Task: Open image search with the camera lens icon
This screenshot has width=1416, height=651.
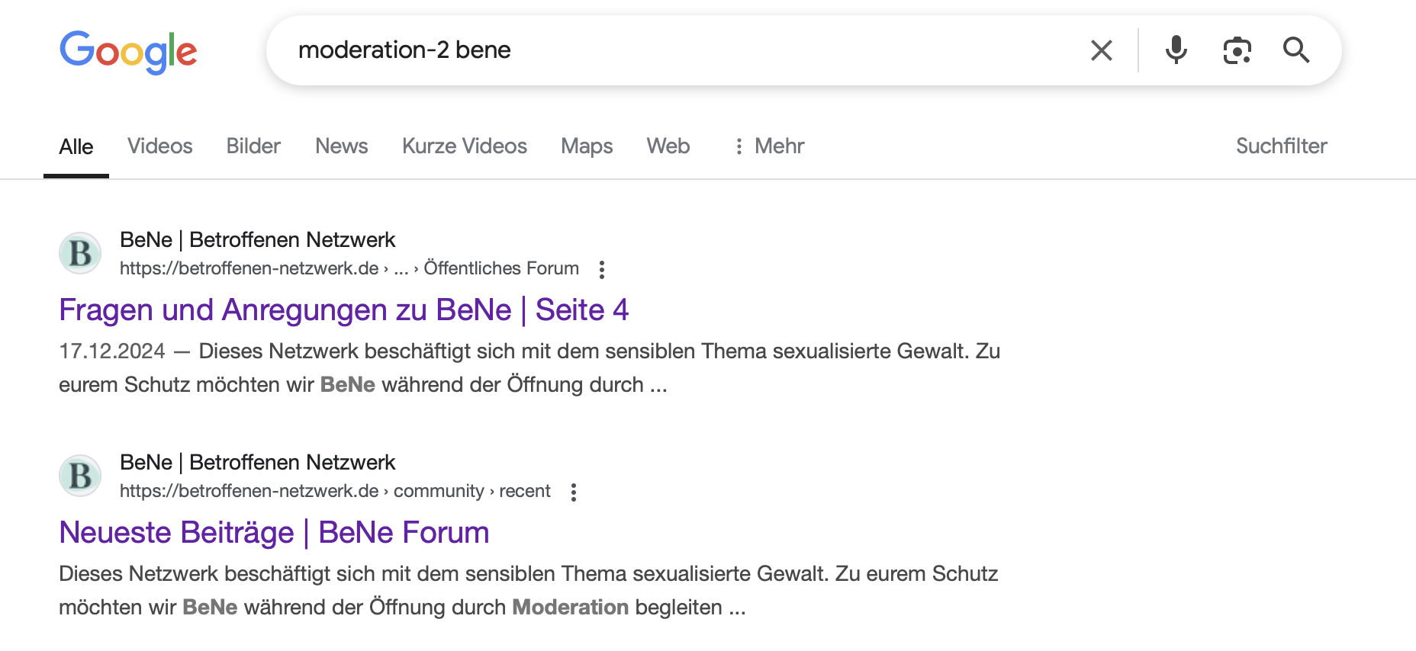Action: click(1237, 50)
